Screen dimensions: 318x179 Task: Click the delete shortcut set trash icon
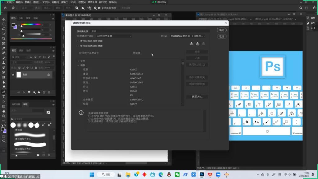click(x=203, y=44)
